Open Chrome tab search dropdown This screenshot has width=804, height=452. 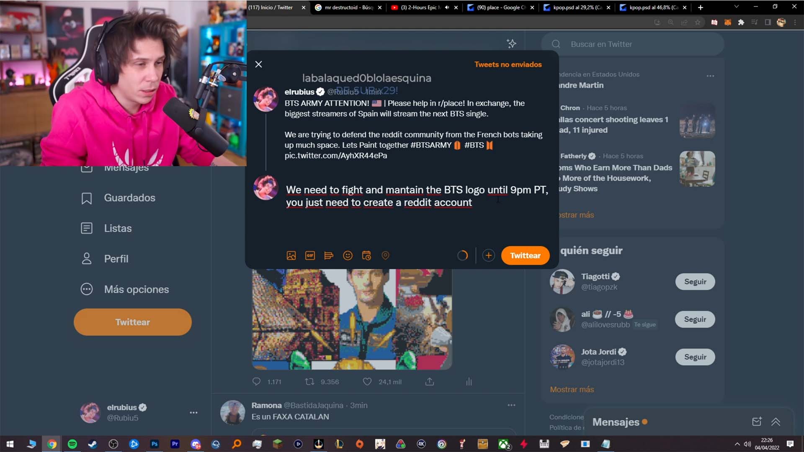pos(736,7)
